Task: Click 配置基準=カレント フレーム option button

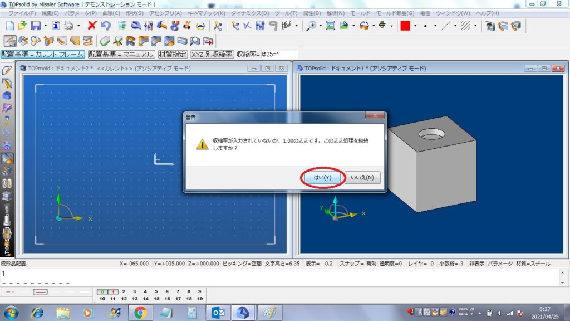Action: point(42,54)
